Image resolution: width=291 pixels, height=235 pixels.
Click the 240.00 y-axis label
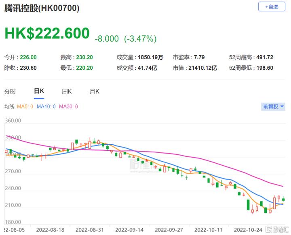[x=13, y=188]
